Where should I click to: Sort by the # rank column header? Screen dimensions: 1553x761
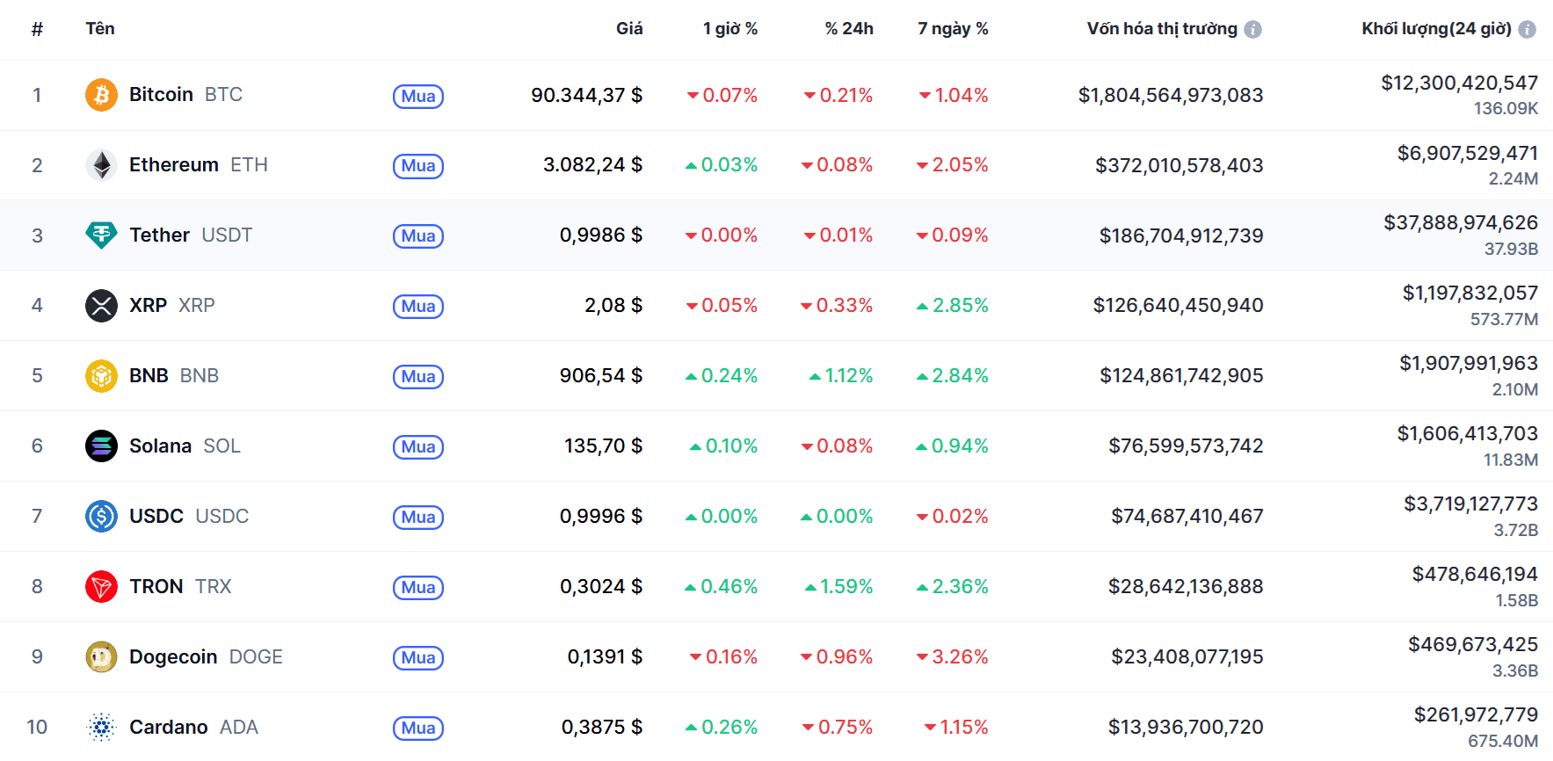(x=37, y=29)
